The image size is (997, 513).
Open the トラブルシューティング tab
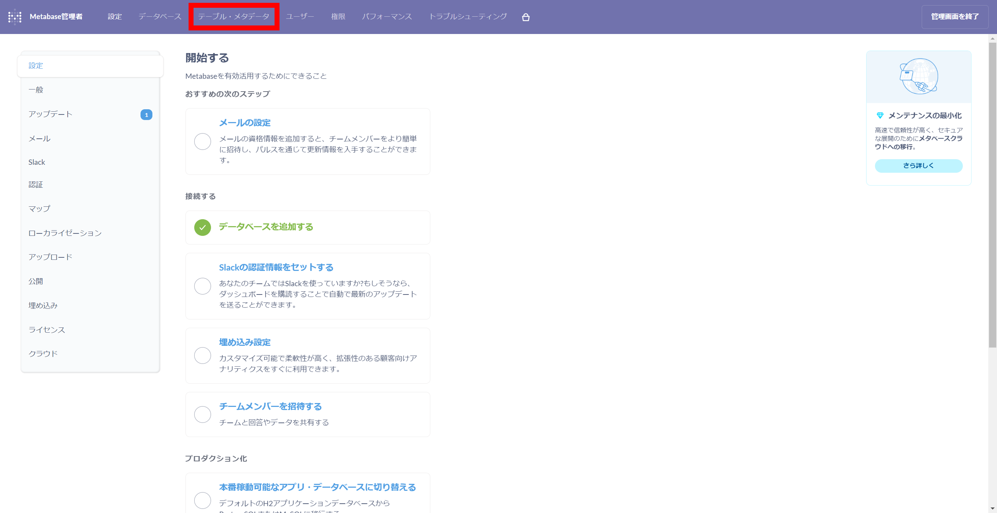tap(467, 17)
